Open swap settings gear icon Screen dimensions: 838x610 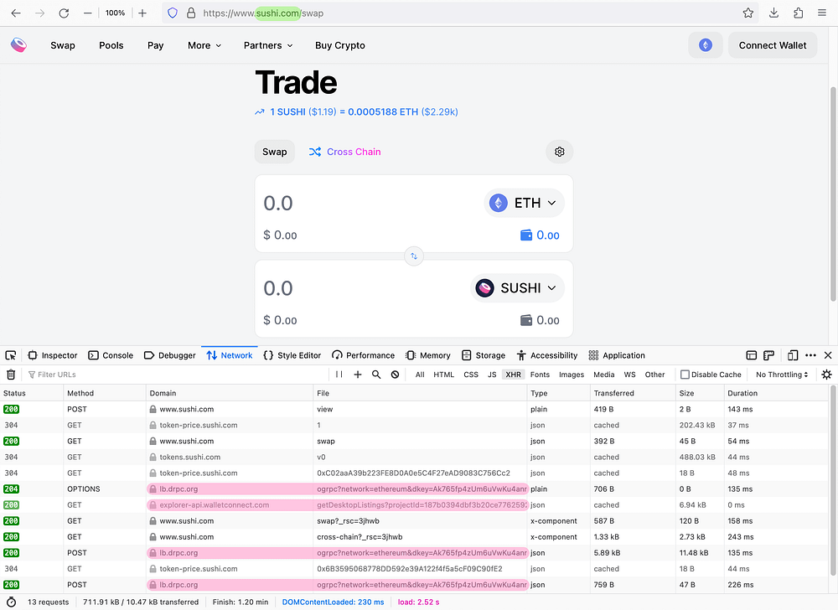(x=560, y=152)
